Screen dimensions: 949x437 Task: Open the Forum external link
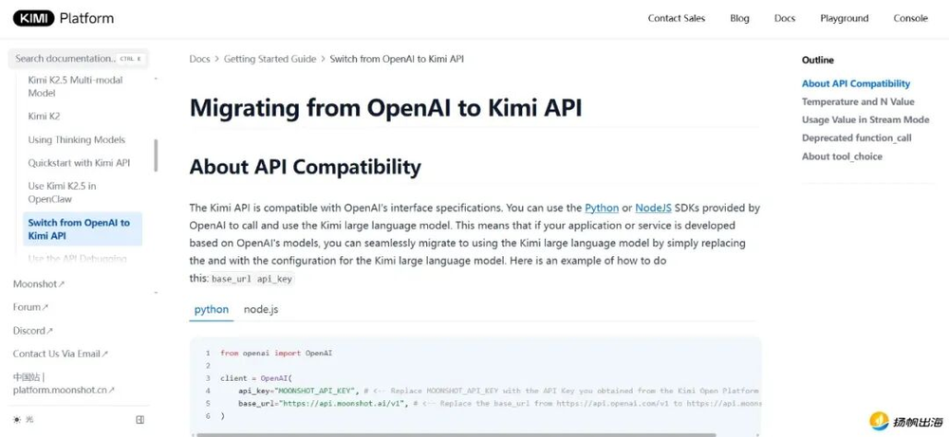[x=30, y=307]
